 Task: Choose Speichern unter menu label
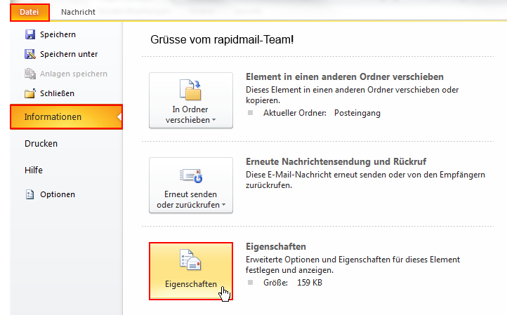(x=69, y=54)
